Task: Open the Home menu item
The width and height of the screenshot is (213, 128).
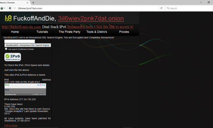Action: click(15, 32)
